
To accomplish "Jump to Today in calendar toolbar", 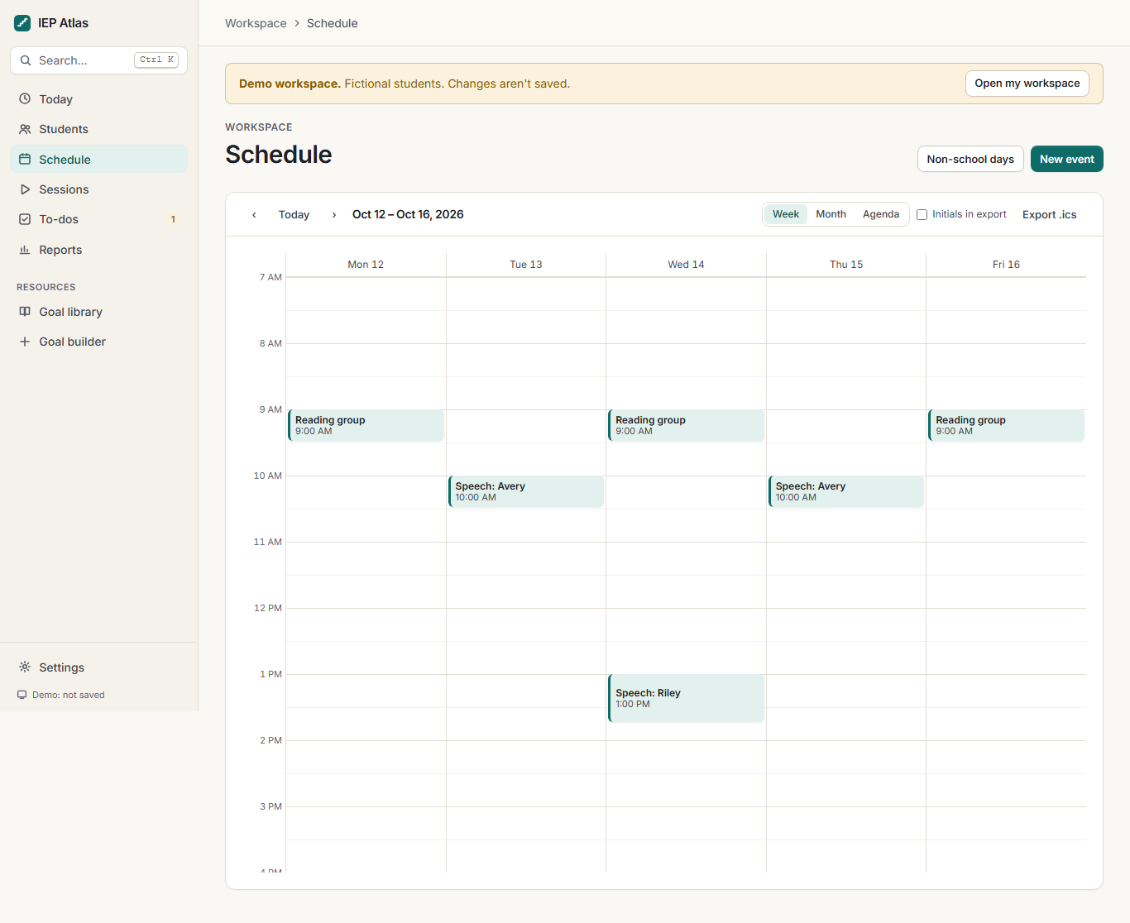I will 294,215.
